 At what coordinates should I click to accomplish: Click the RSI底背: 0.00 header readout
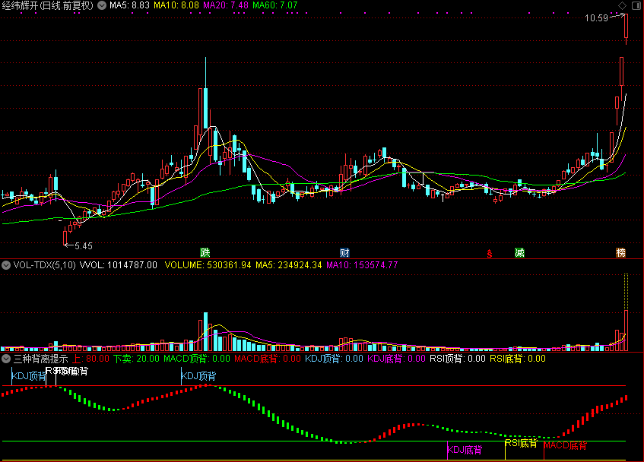[x=518, y=359]
